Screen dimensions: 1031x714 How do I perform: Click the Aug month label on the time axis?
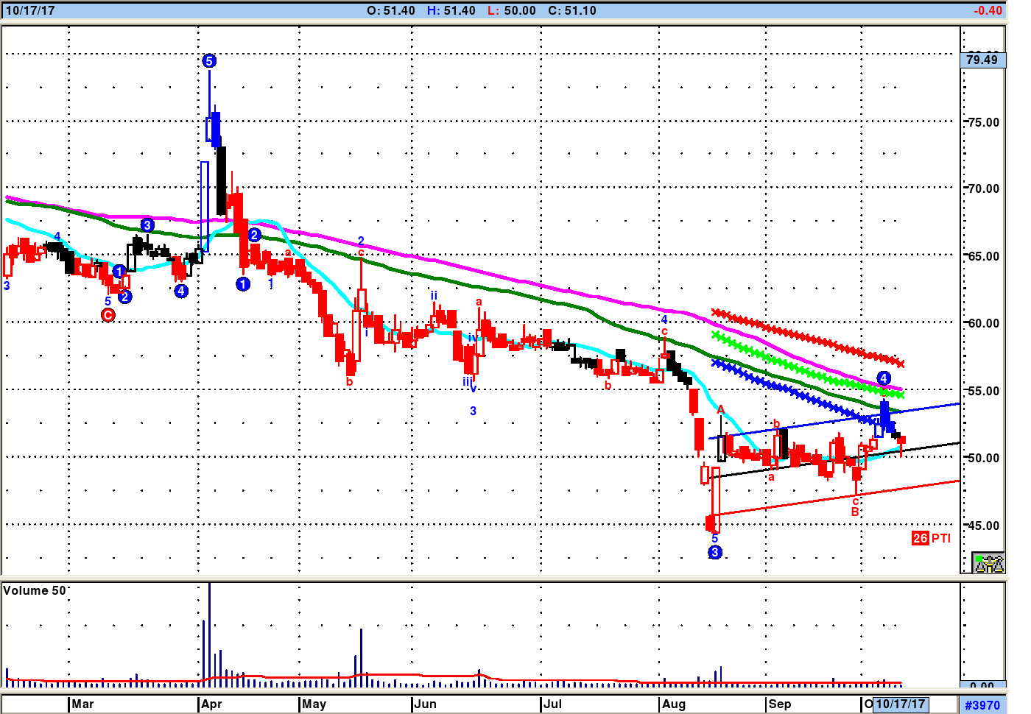(673, 704)
